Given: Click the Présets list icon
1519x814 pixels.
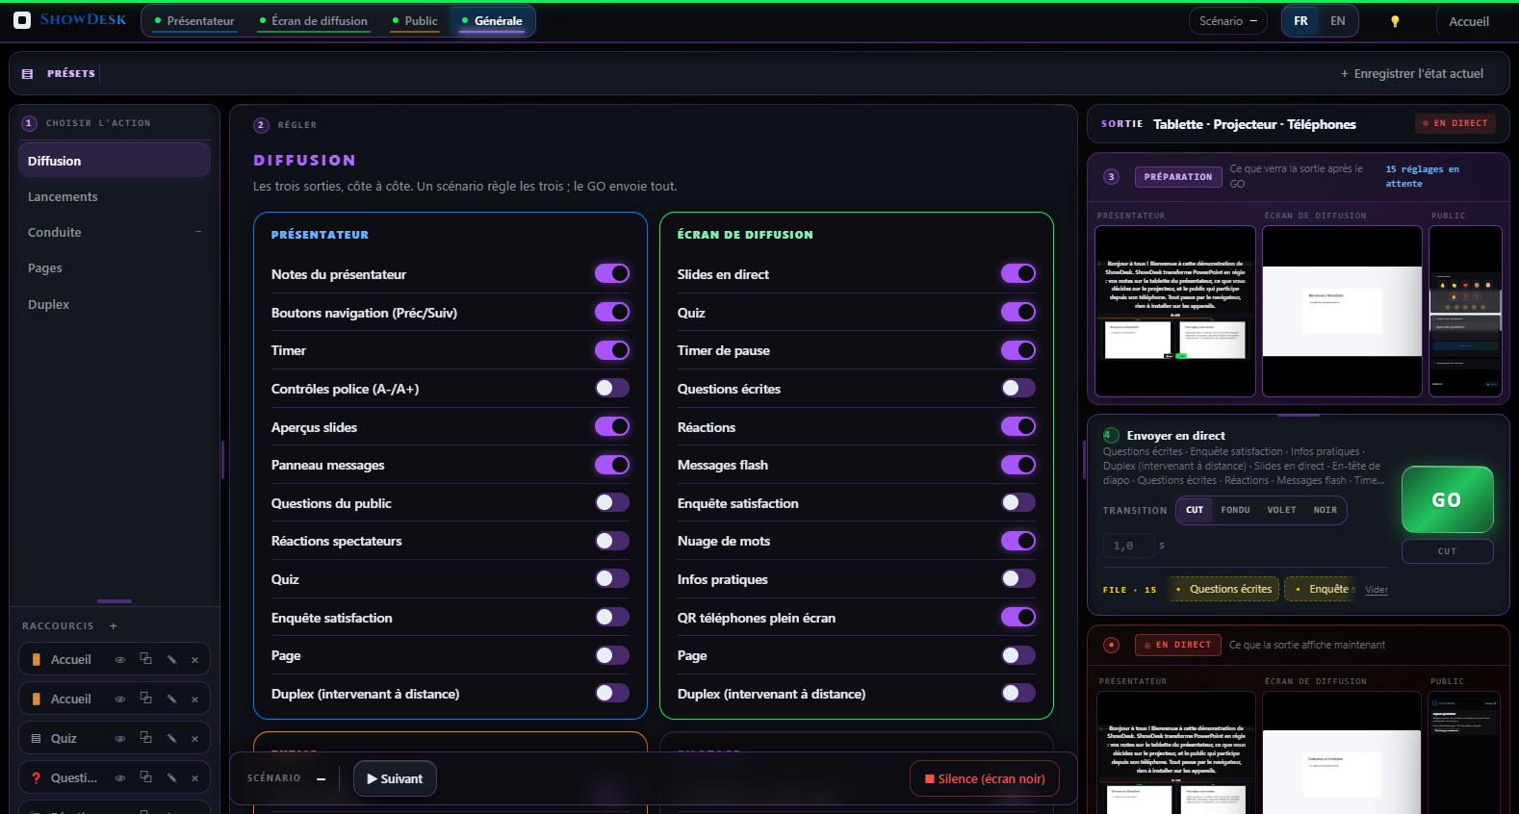Looking at the screenshot, I should pos(27,73).
